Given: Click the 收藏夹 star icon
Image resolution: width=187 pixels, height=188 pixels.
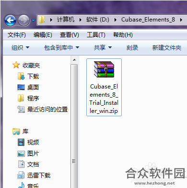Looking at the screenshot, I should click(x=16, y=65).
